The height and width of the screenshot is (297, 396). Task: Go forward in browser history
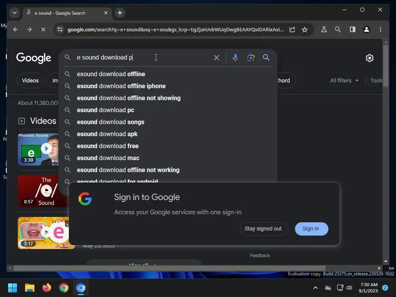click(29, 29)
